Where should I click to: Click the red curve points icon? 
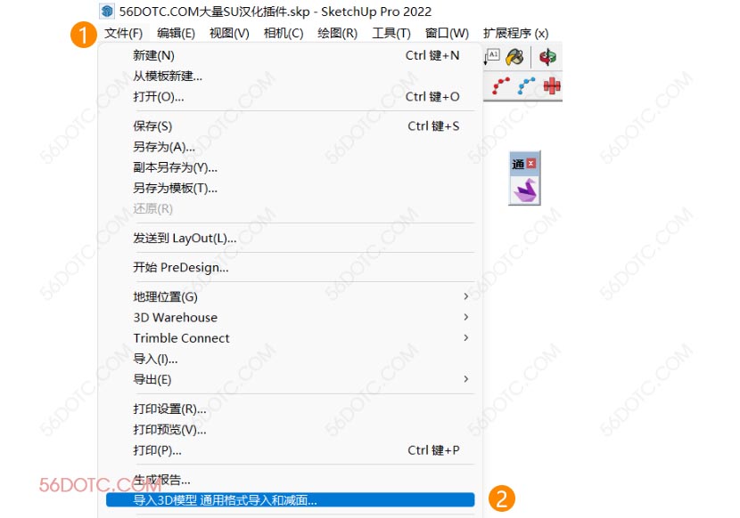503,85
